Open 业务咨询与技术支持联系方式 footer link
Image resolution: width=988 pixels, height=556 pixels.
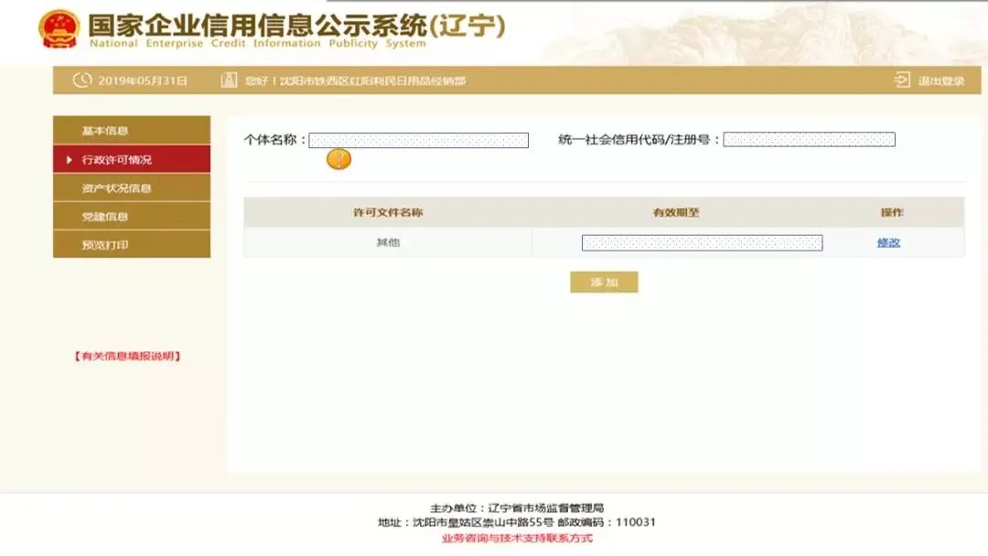517,539
